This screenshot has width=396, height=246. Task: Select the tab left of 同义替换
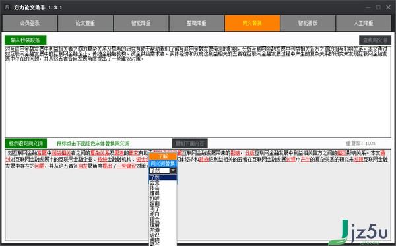(197, 23)
